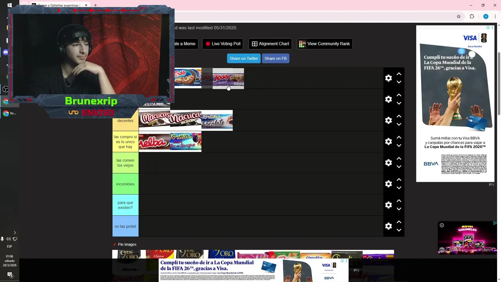The height and width of the screenshot is (282, 501).
Task: Open the Alignment Chart
Action: pos(270,44)
